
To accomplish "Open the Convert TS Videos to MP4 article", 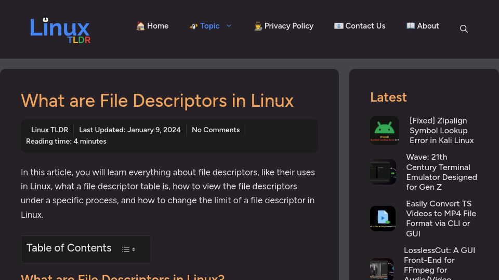I will [441, 218].
